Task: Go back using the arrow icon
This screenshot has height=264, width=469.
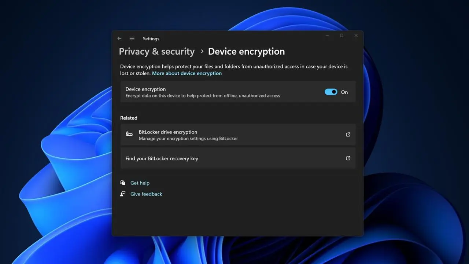Action: 119,38
